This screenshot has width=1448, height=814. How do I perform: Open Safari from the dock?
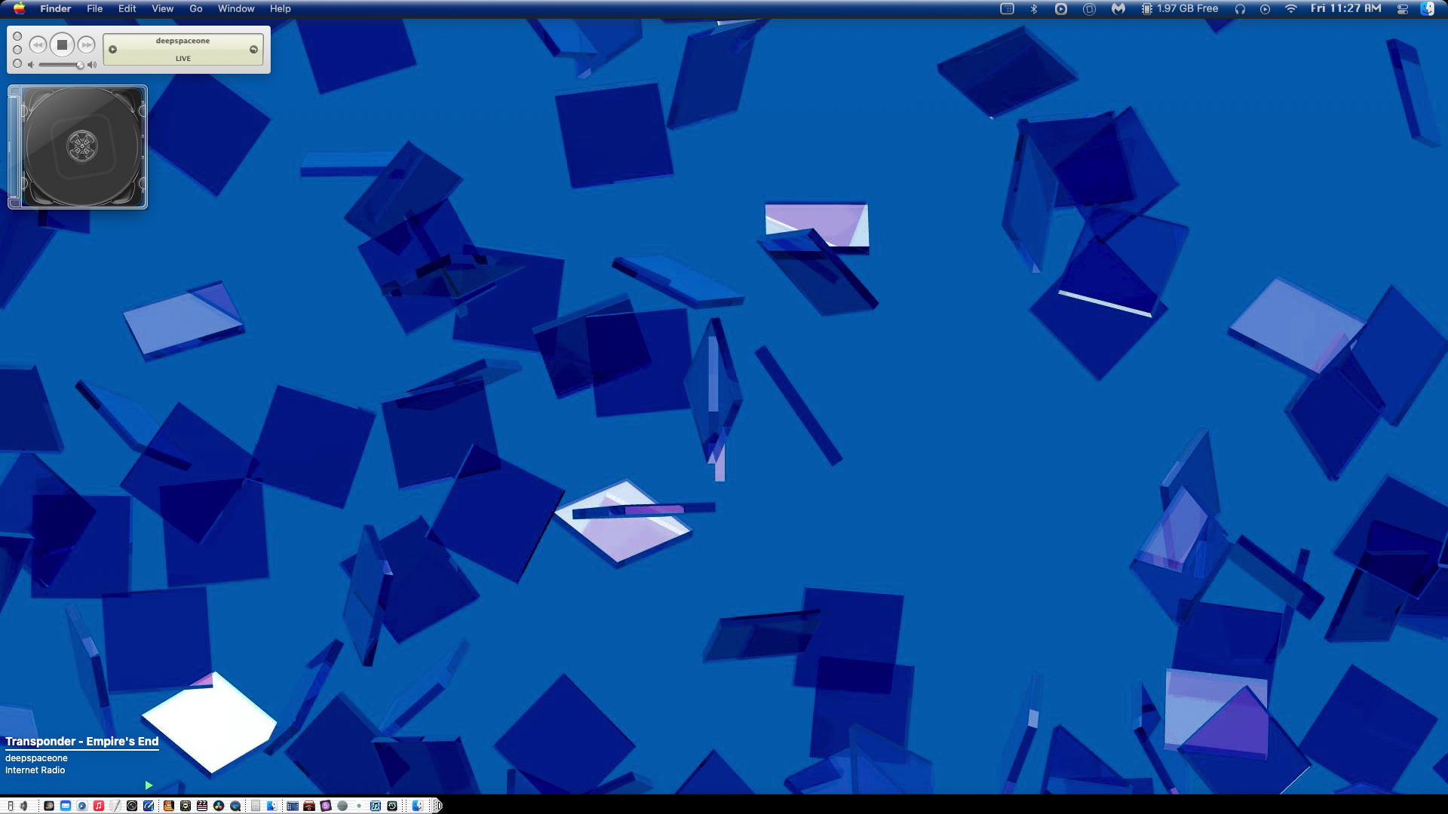pyautogui.click(x=82, y=806)
